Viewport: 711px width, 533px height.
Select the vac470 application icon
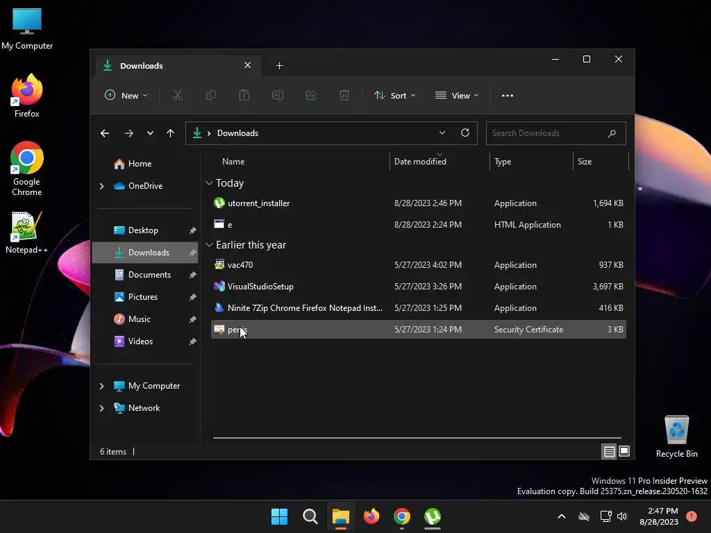pyautogui.click(x=219, y=264)
